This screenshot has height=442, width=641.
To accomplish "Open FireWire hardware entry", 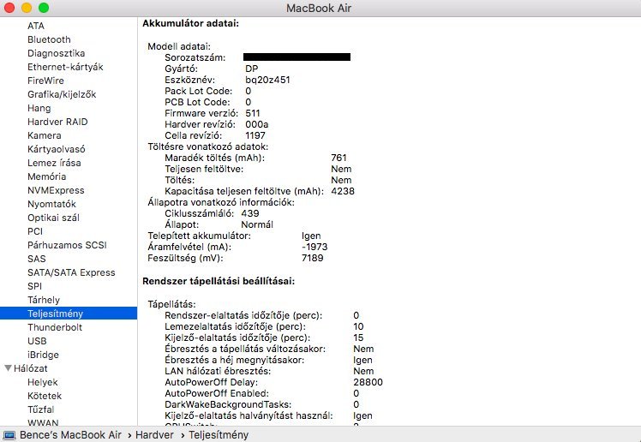I will coord(45,81).
